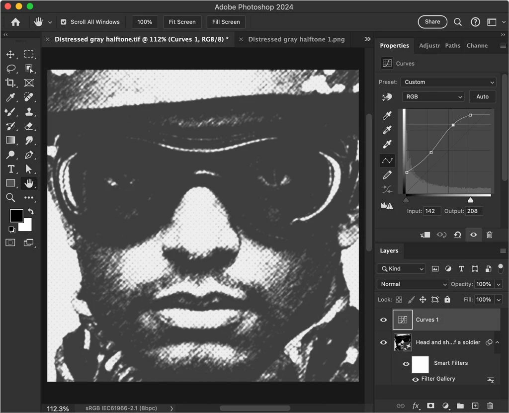This screenshot has width=509, height=413.
Task: Select the Rectangle shape tool
Action: click(10, 183)
